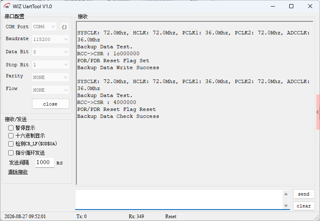The height and width of the screenshot is (221, 320).
Task: Click the COM port refresh icon
Action: [64, 27]
